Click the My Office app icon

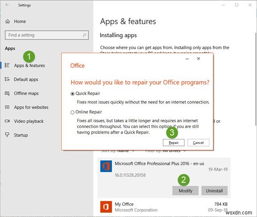(106, 207)
